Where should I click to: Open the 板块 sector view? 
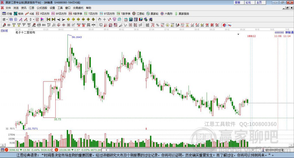pyautogui.click(x=19, y=14)
